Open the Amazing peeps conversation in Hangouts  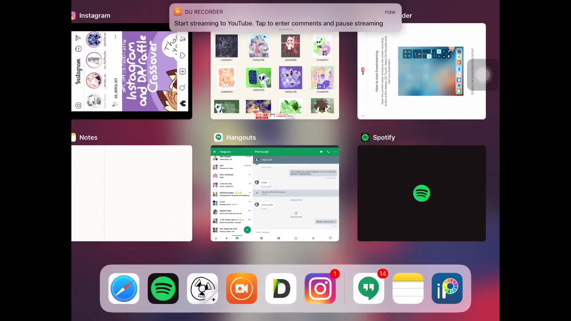point(232,194)
